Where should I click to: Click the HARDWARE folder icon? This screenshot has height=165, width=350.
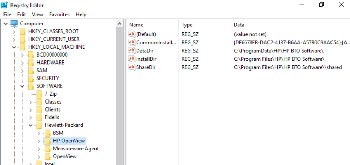[31, 63]
